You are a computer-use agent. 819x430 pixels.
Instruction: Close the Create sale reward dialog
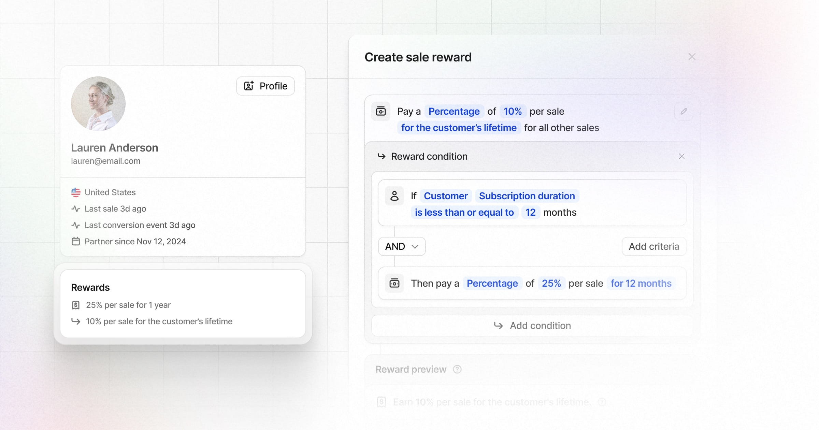click(692, 57)
